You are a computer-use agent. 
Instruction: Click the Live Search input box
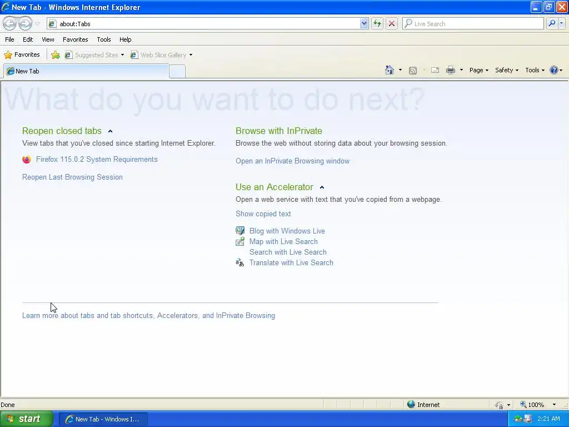point(473,23)
